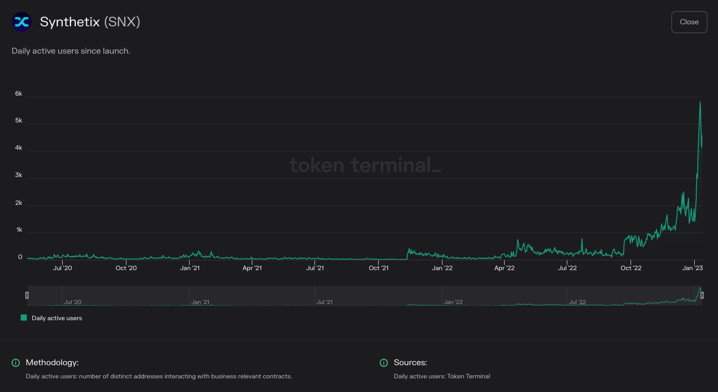Select the Jan '23 axis label

(x=692, y=268)
